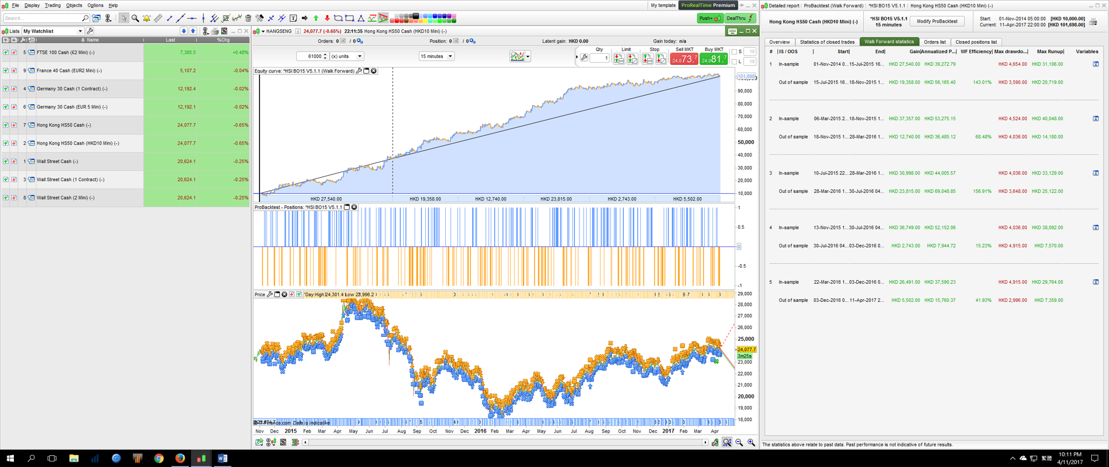Open the Options menu

point(95,5)
